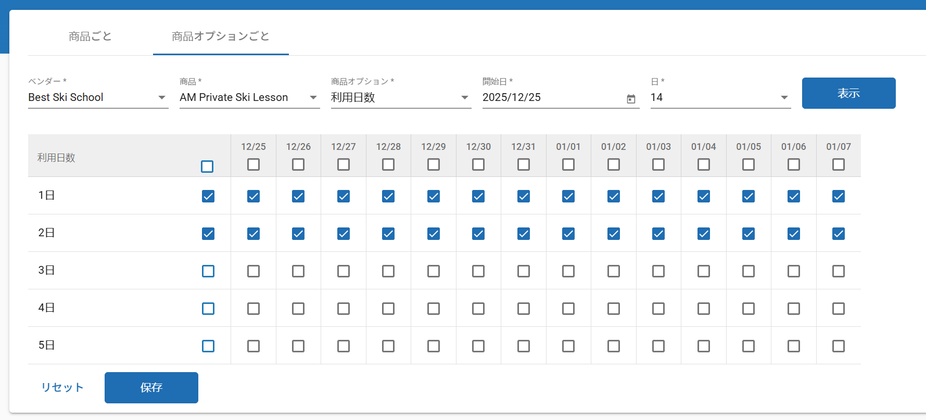Open the calendar picker for 開始日

pos(631,99)
